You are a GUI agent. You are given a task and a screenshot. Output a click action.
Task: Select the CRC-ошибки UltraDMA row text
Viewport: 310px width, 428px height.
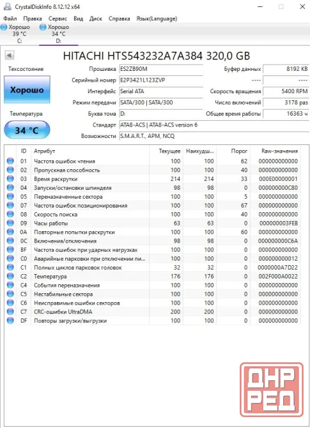coord(63,312)
